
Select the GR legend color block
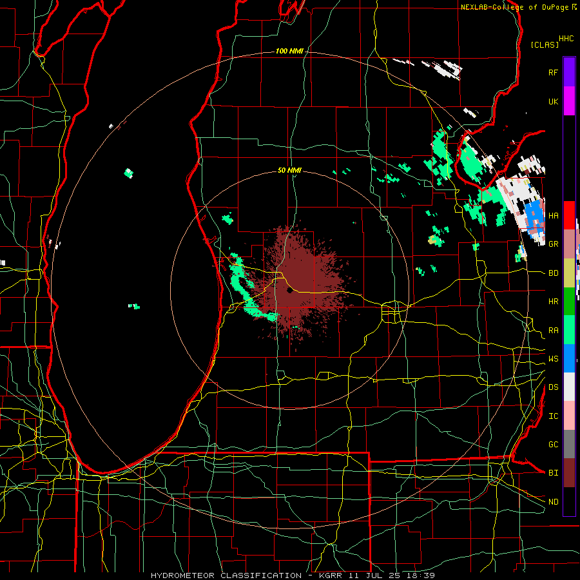point(569,244)
